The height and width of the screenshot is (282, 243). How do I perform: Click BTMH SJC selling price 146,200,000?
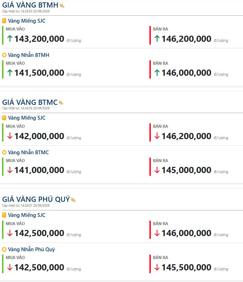(x=186, y=39)
